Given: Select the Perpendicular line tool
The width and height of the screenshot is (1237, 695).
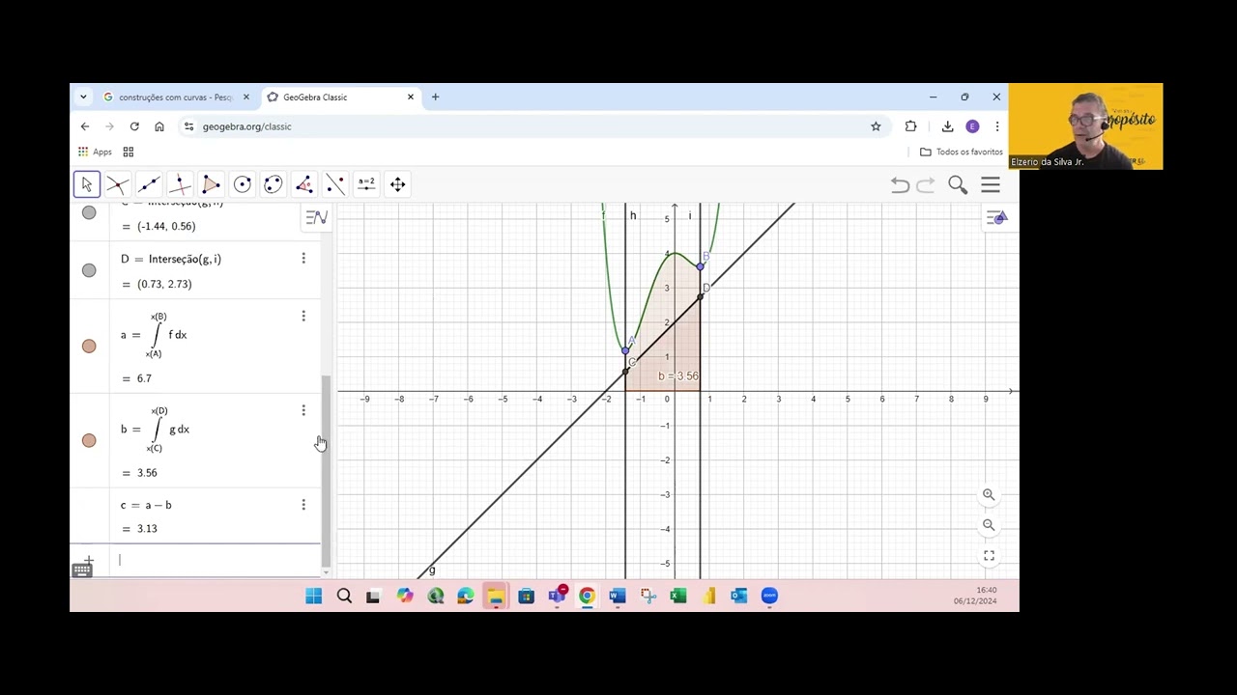Looking at the screenshot, I should 180,184.
